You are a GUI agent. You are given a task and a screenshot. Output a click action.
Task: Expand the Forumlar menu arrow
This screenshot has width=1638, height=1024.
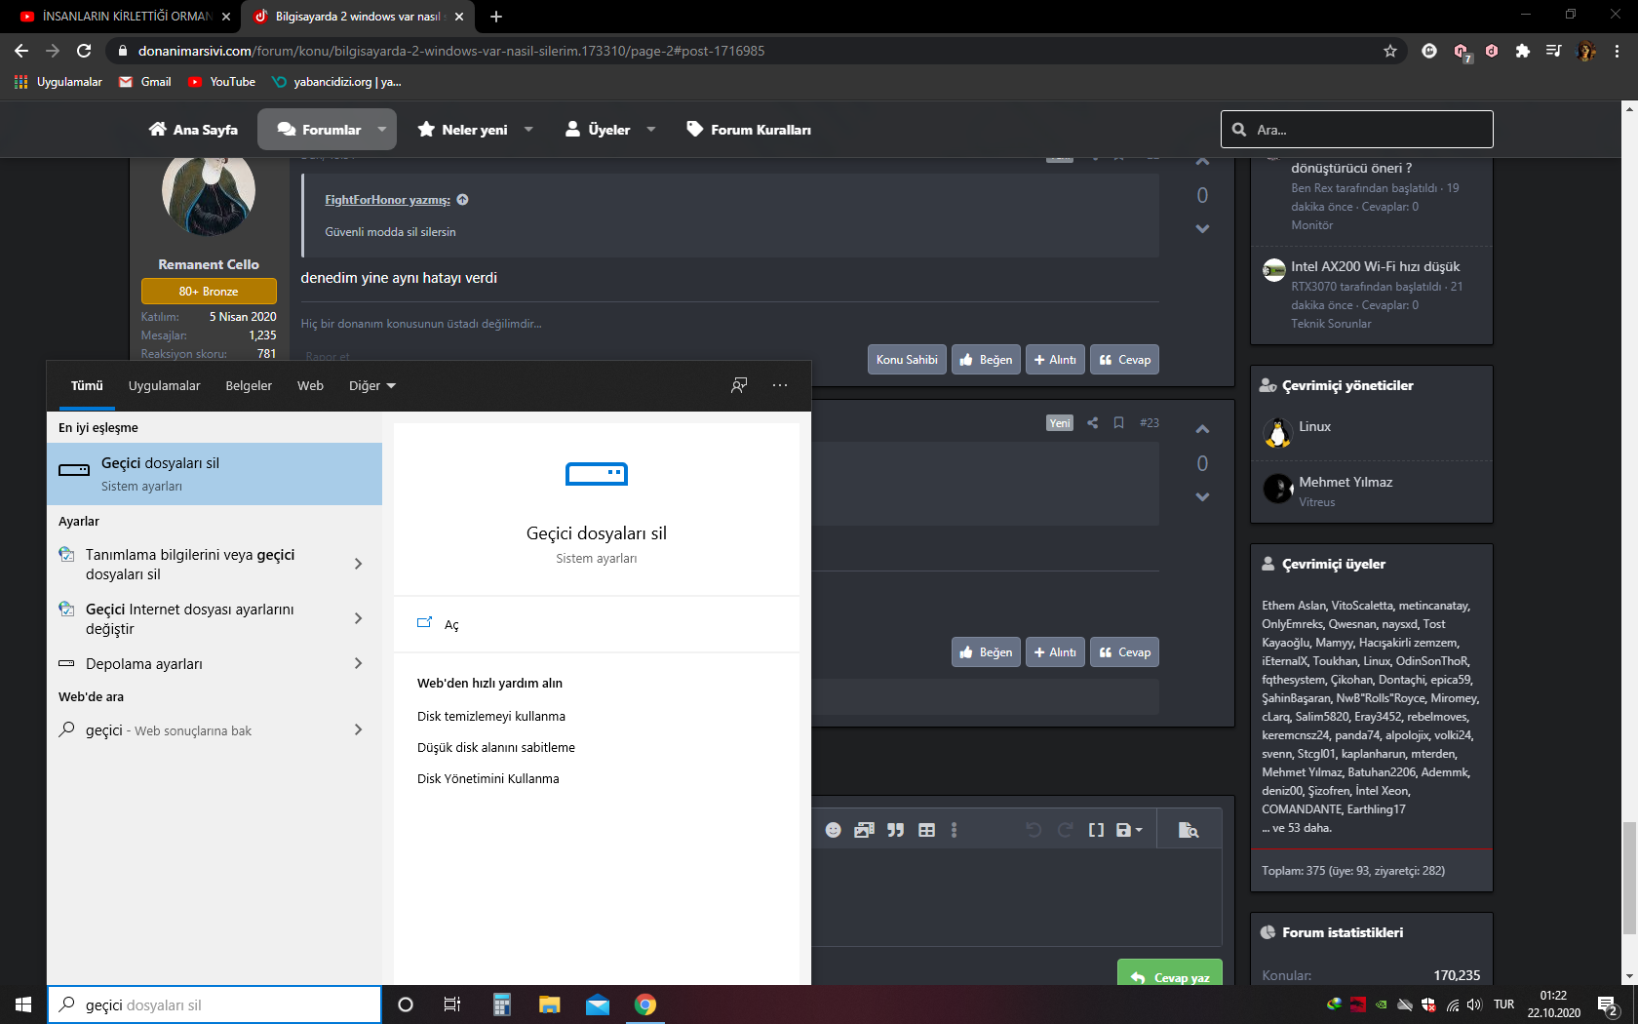coord(382,129)
